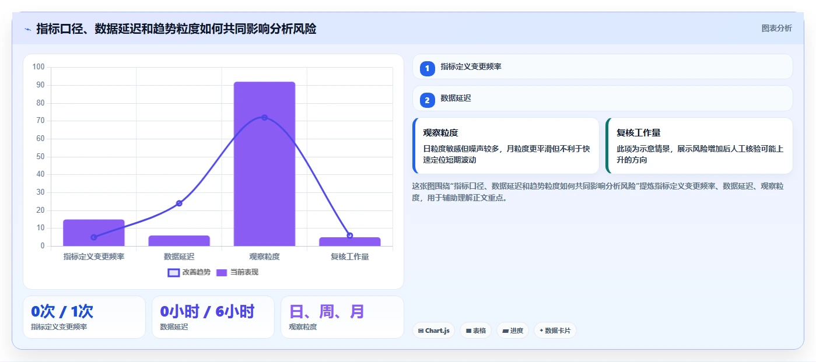Viewport: 816px width, 362px height.
Task: Click the Chart.js tag chip
Action: [433, 331]
